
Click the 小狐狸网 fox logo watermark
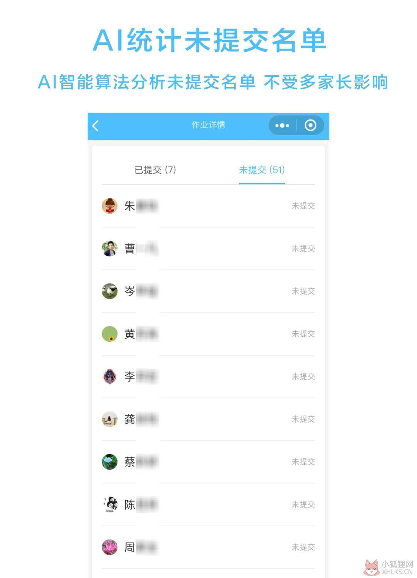(x=388, y=567)
